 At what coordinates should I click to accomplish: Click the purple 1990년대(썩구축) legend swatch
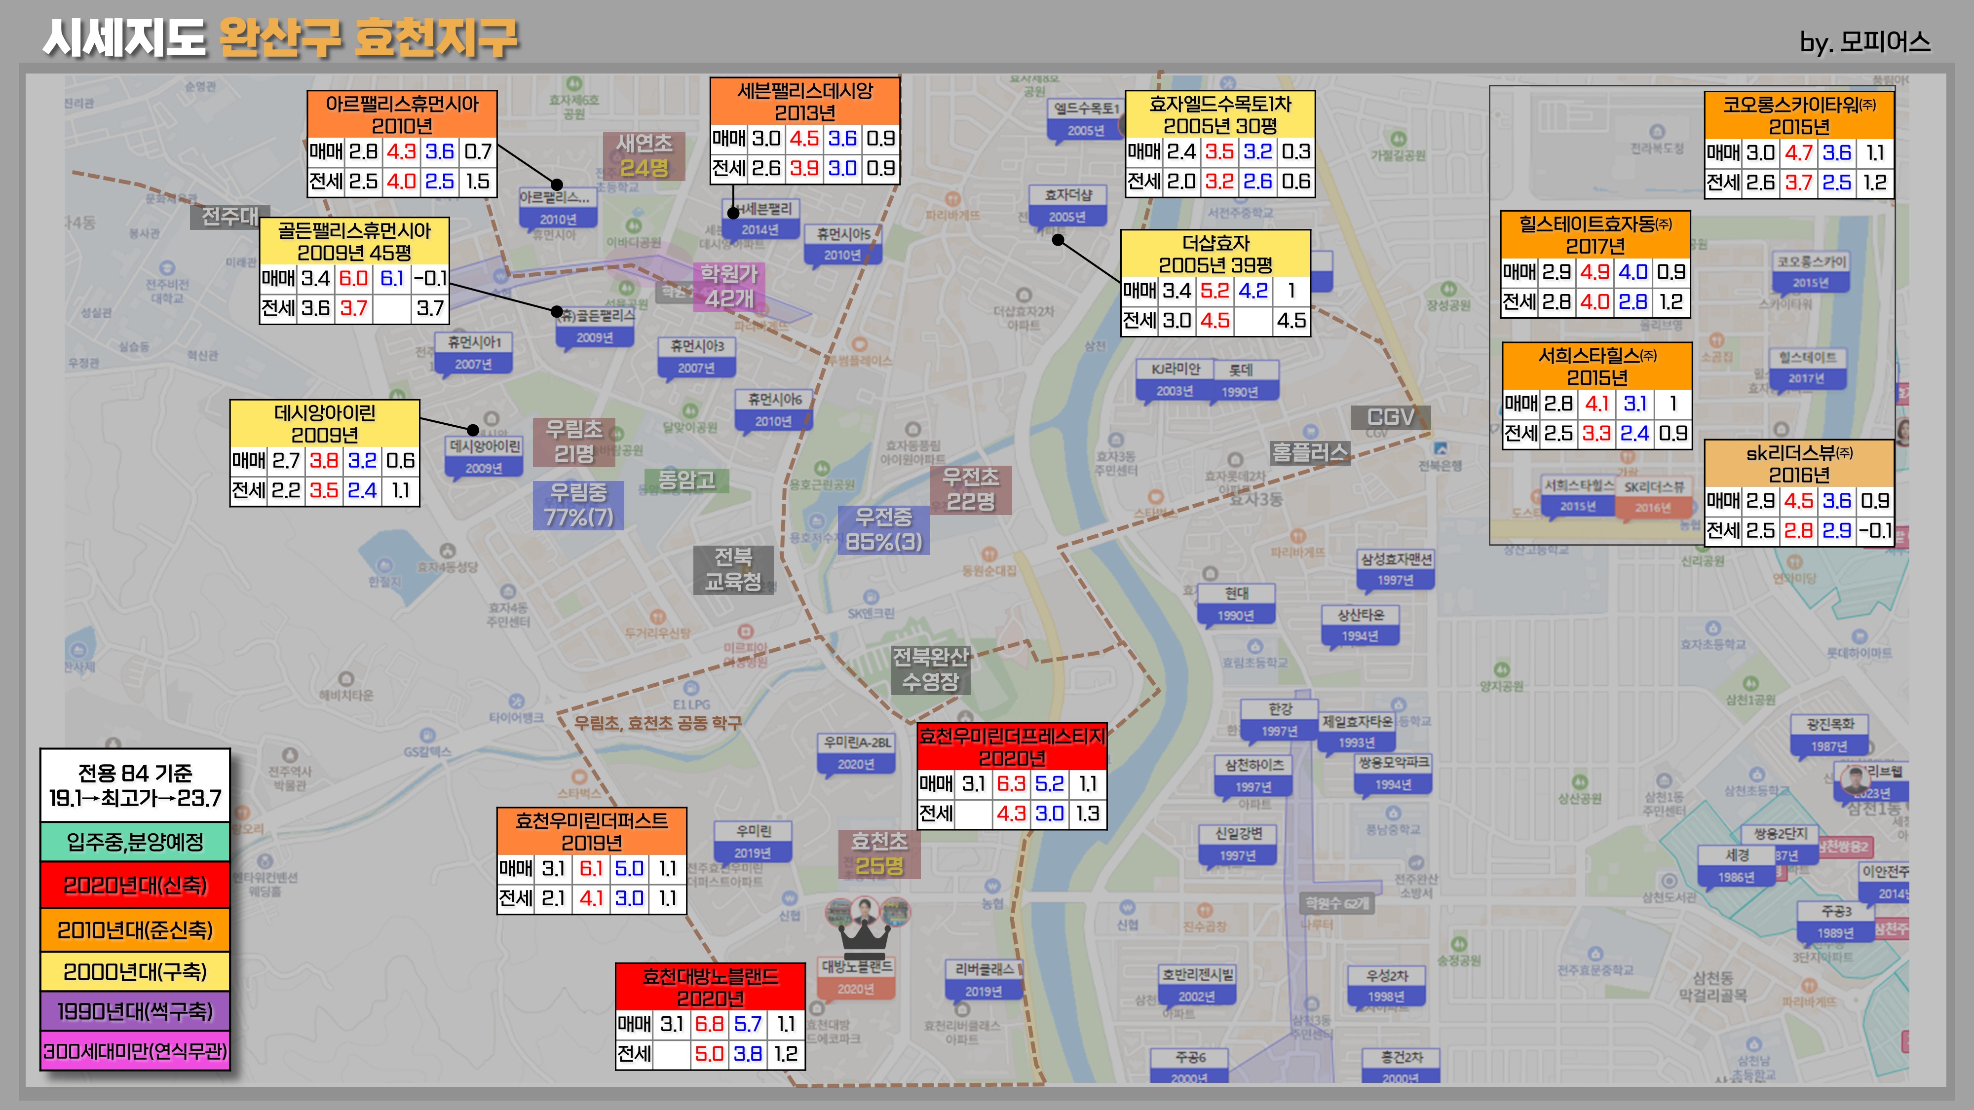(x=135, y=1011)
